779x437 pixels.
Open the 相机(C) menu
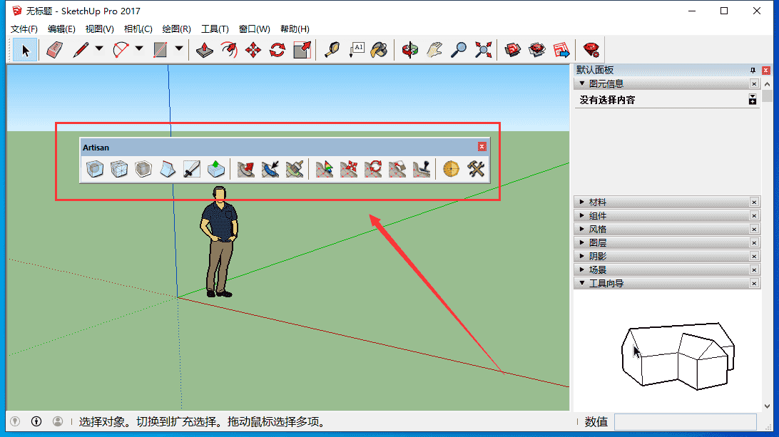pyautogui.click(x=138, y=29)
